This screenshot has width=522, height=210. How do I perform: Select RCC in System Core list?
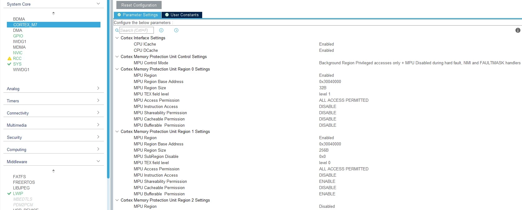click(17, 58)
